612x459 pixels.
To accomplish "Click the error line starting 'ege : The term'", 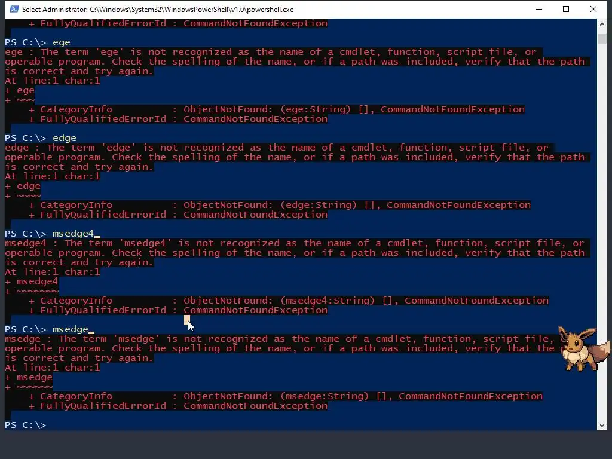I will pyautogui.click(x=271, y=52).
